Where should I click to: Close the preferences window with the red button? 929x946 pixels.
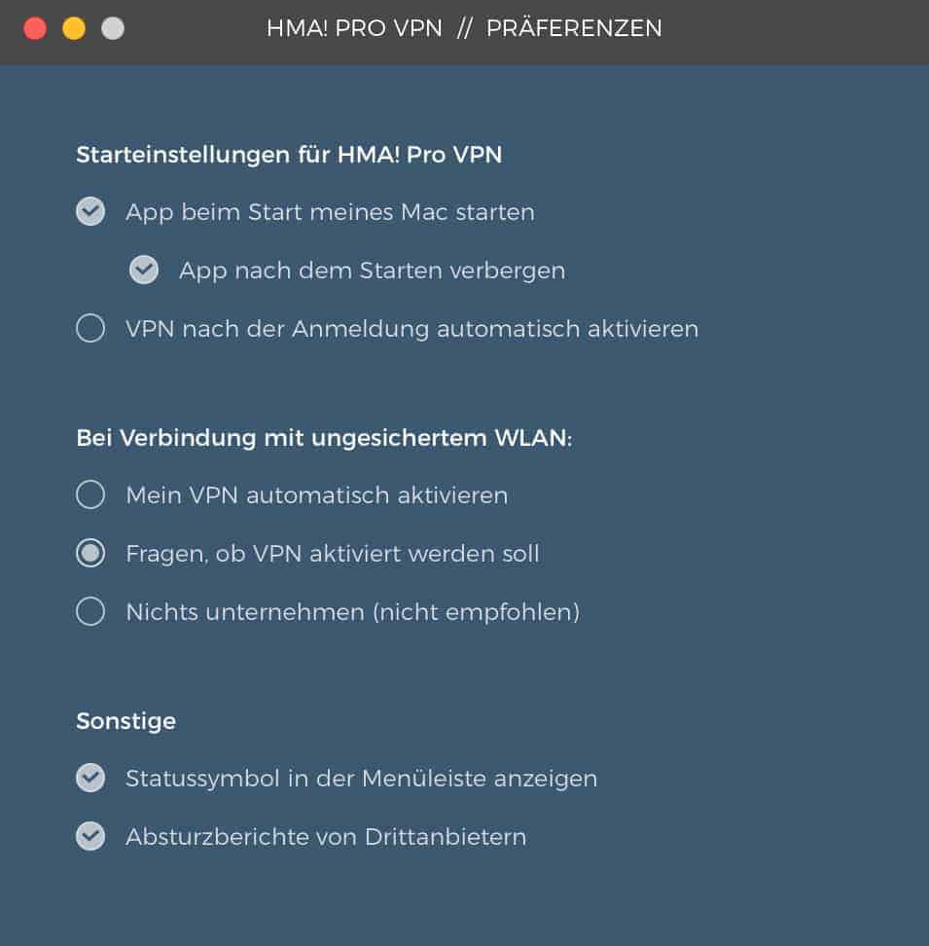35,28
